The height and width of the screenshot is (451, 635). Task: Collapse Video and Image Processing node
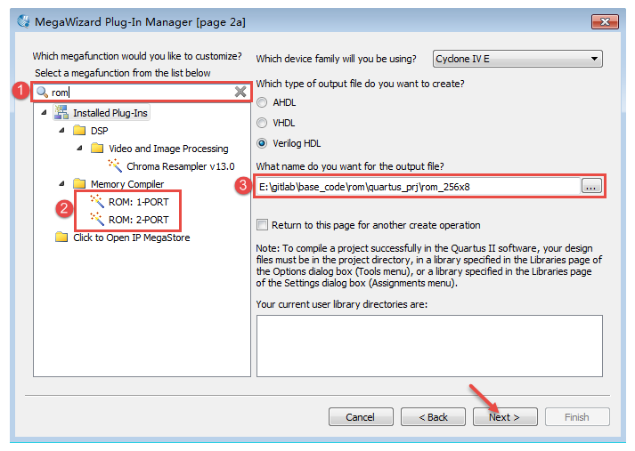point(80,149)
